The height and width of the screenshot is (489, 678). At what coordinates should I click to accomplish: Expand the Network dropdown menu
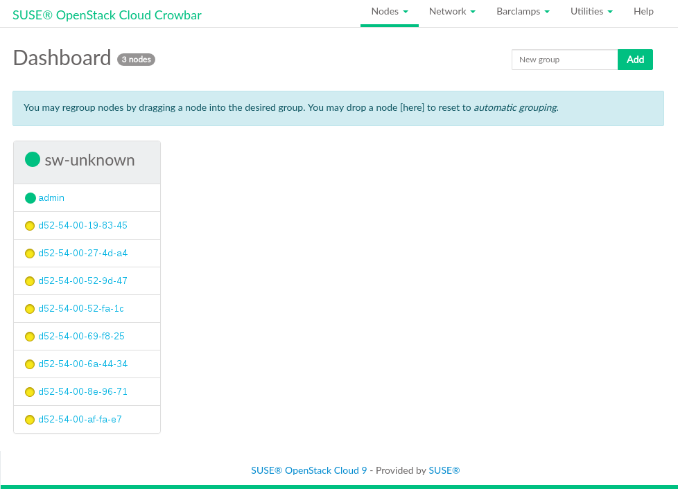(452, 12)
